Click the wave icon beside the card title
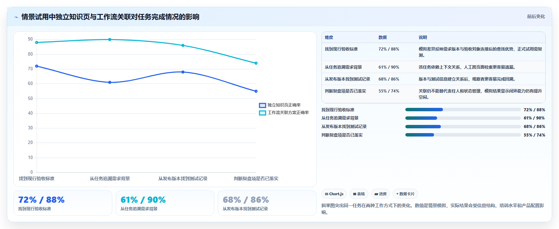This screenshot has width=559, height=229. click(x=16, y=17)
